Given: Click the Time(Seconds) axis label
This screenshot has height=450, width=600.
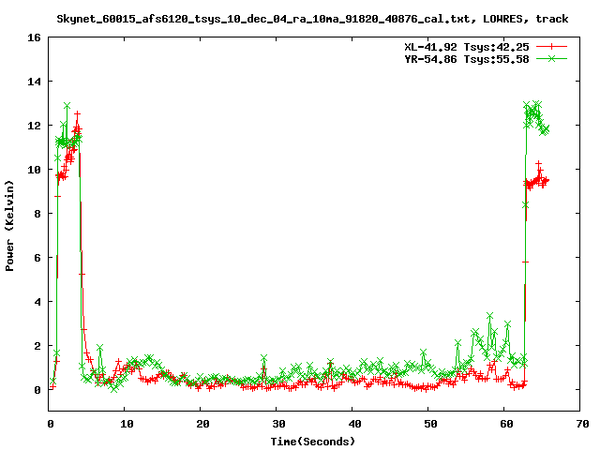Looking at the screenshot, I should tap(313, 442).
